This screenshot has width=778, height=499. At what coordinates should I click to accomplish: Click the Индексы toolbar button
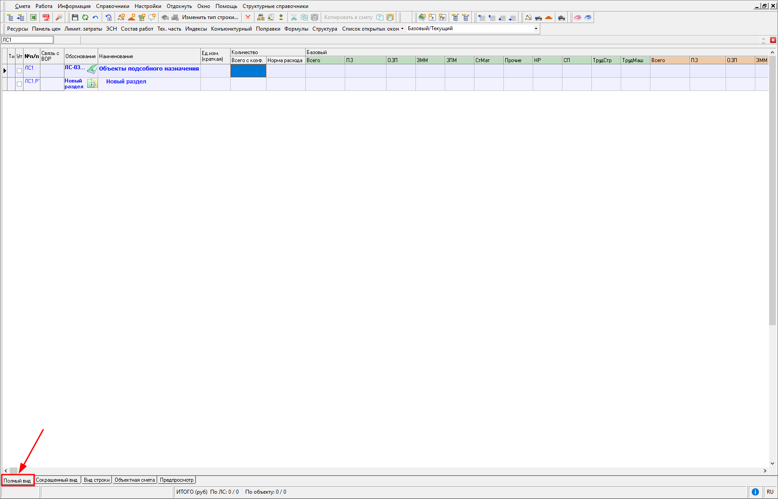pyautogui.click(x=196, y=29)
